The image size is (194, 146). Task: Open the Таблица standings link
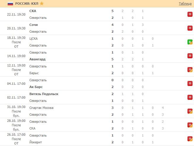[185, 4]
